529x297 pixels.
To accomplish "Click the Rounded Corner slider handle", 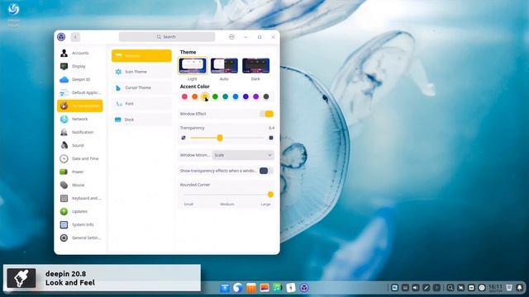I will (x=270, y=195).
